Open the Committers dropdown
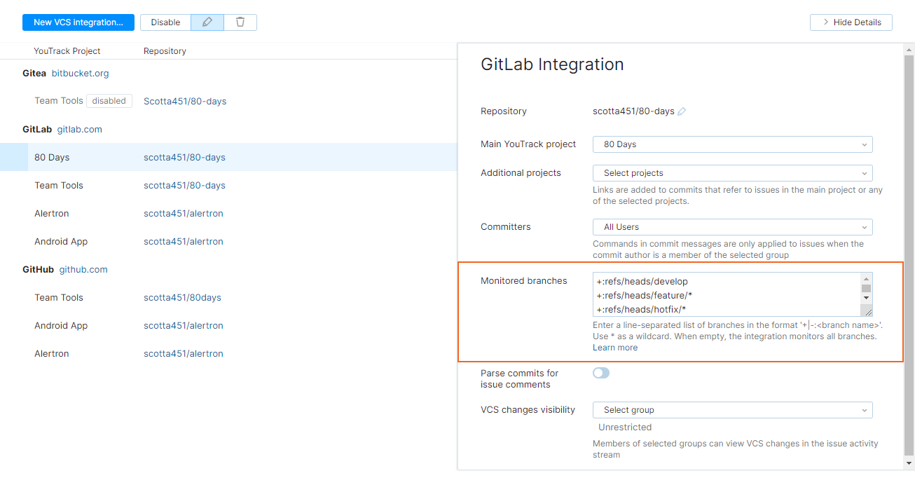This screenshot has width=915, height=499. click(x=732, y=226)
